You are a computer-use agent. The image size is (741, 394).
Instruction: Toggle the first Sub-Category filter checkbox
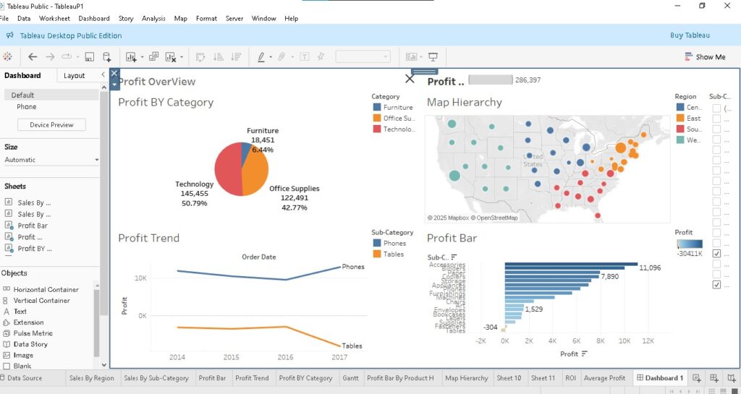pyautogui.click(x=716, y=108)
